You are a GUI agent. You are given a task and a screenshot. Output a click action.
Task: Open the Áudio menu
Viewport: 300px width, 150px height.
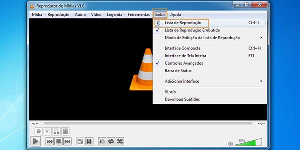80,14
